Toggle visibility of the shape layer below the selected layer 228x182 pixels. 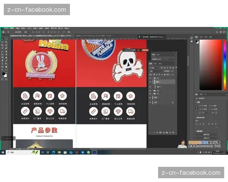click(150, 87)
